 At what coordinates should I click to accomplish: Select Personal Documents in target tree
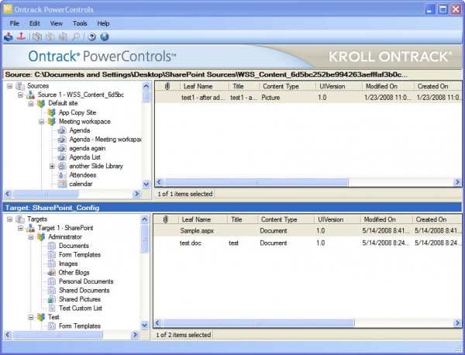click(x=86, y=281)
